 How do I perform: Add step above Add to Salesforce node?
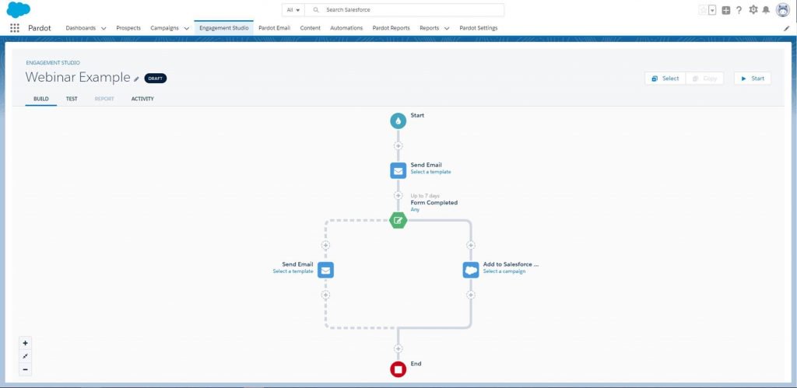point(471,245)
